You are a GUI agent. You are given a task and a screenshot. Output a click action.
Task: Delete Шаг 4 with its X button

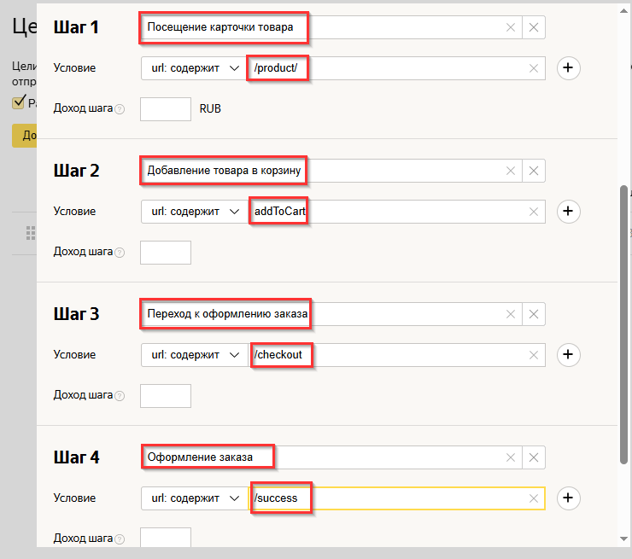(x=534, y=457)
